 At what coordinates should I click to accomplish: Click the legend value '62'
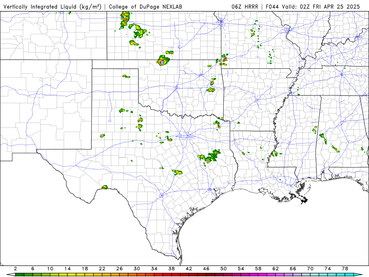click(275, 269)
